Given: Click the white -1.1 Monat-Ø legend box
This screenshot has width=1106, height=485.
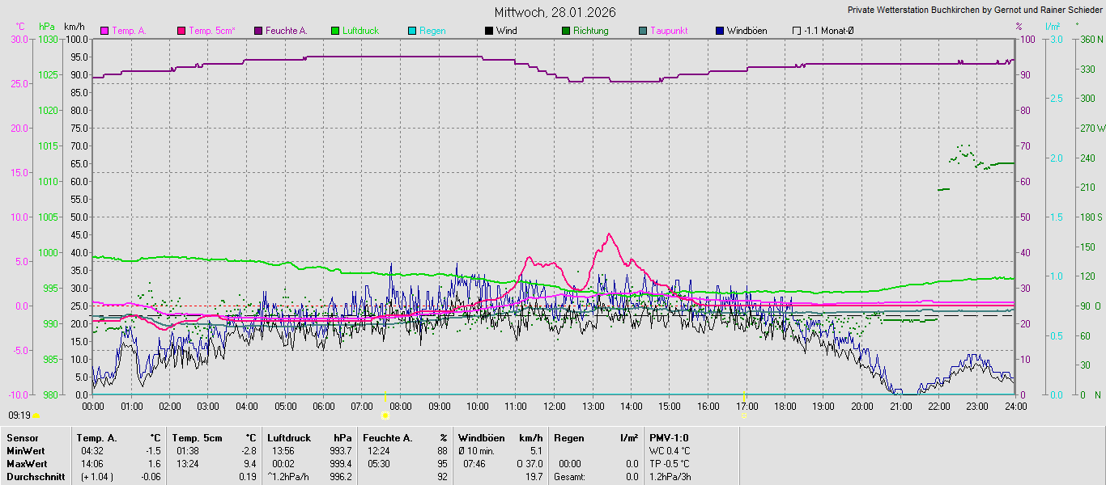Looking at the screenshot, I should [797, 31].
